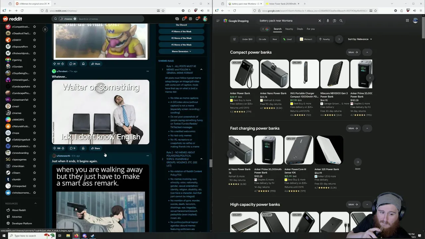Apply the Walmart filter chip
This screenshot has width=425, height=239.
pyautogui.click(x=306, y=39)
